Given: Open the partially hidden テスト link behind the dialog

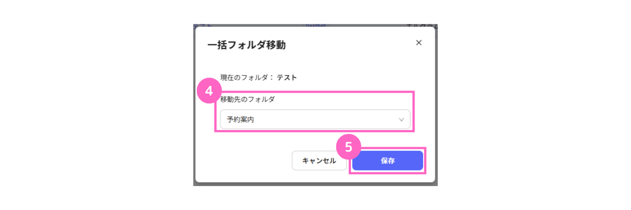Looking at the screenshot, I should click(x=202, y=26).
